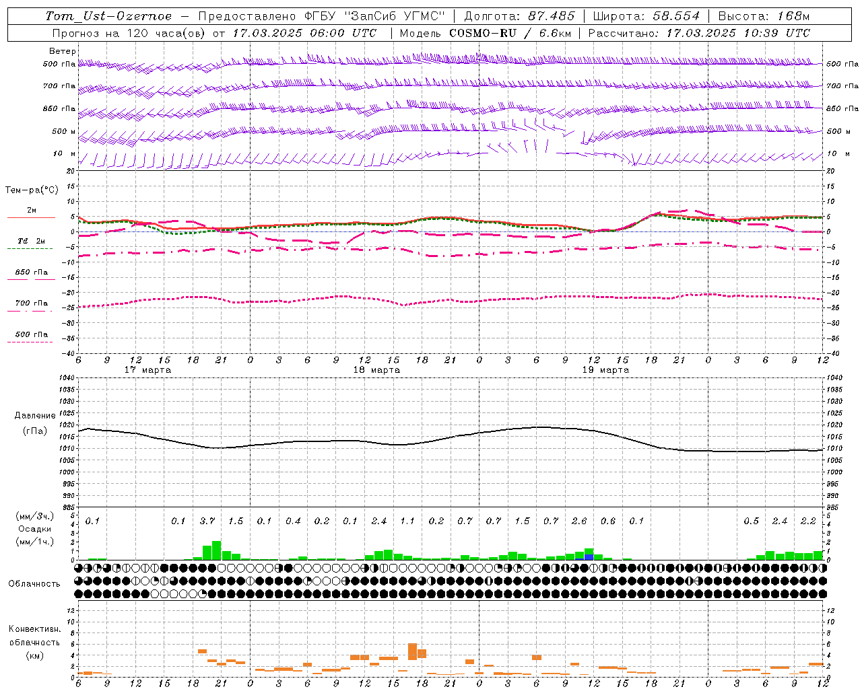The image size is (862, 689).
Task: Click the (гПа) unit label under Давление
Action: tap(35, 431)
